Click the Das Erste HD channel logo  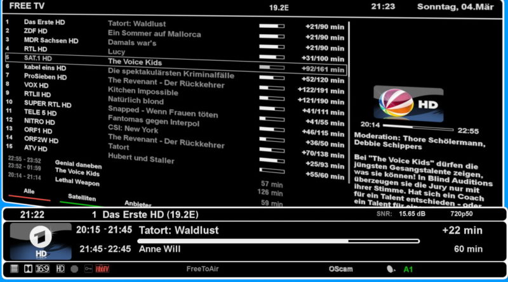[x=41, y=241]
